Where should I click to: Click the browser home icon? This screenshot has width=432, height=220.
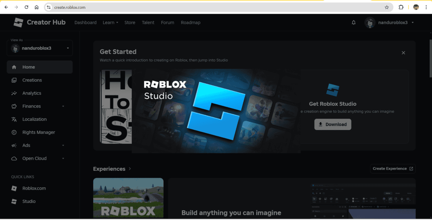pos(37,7)
